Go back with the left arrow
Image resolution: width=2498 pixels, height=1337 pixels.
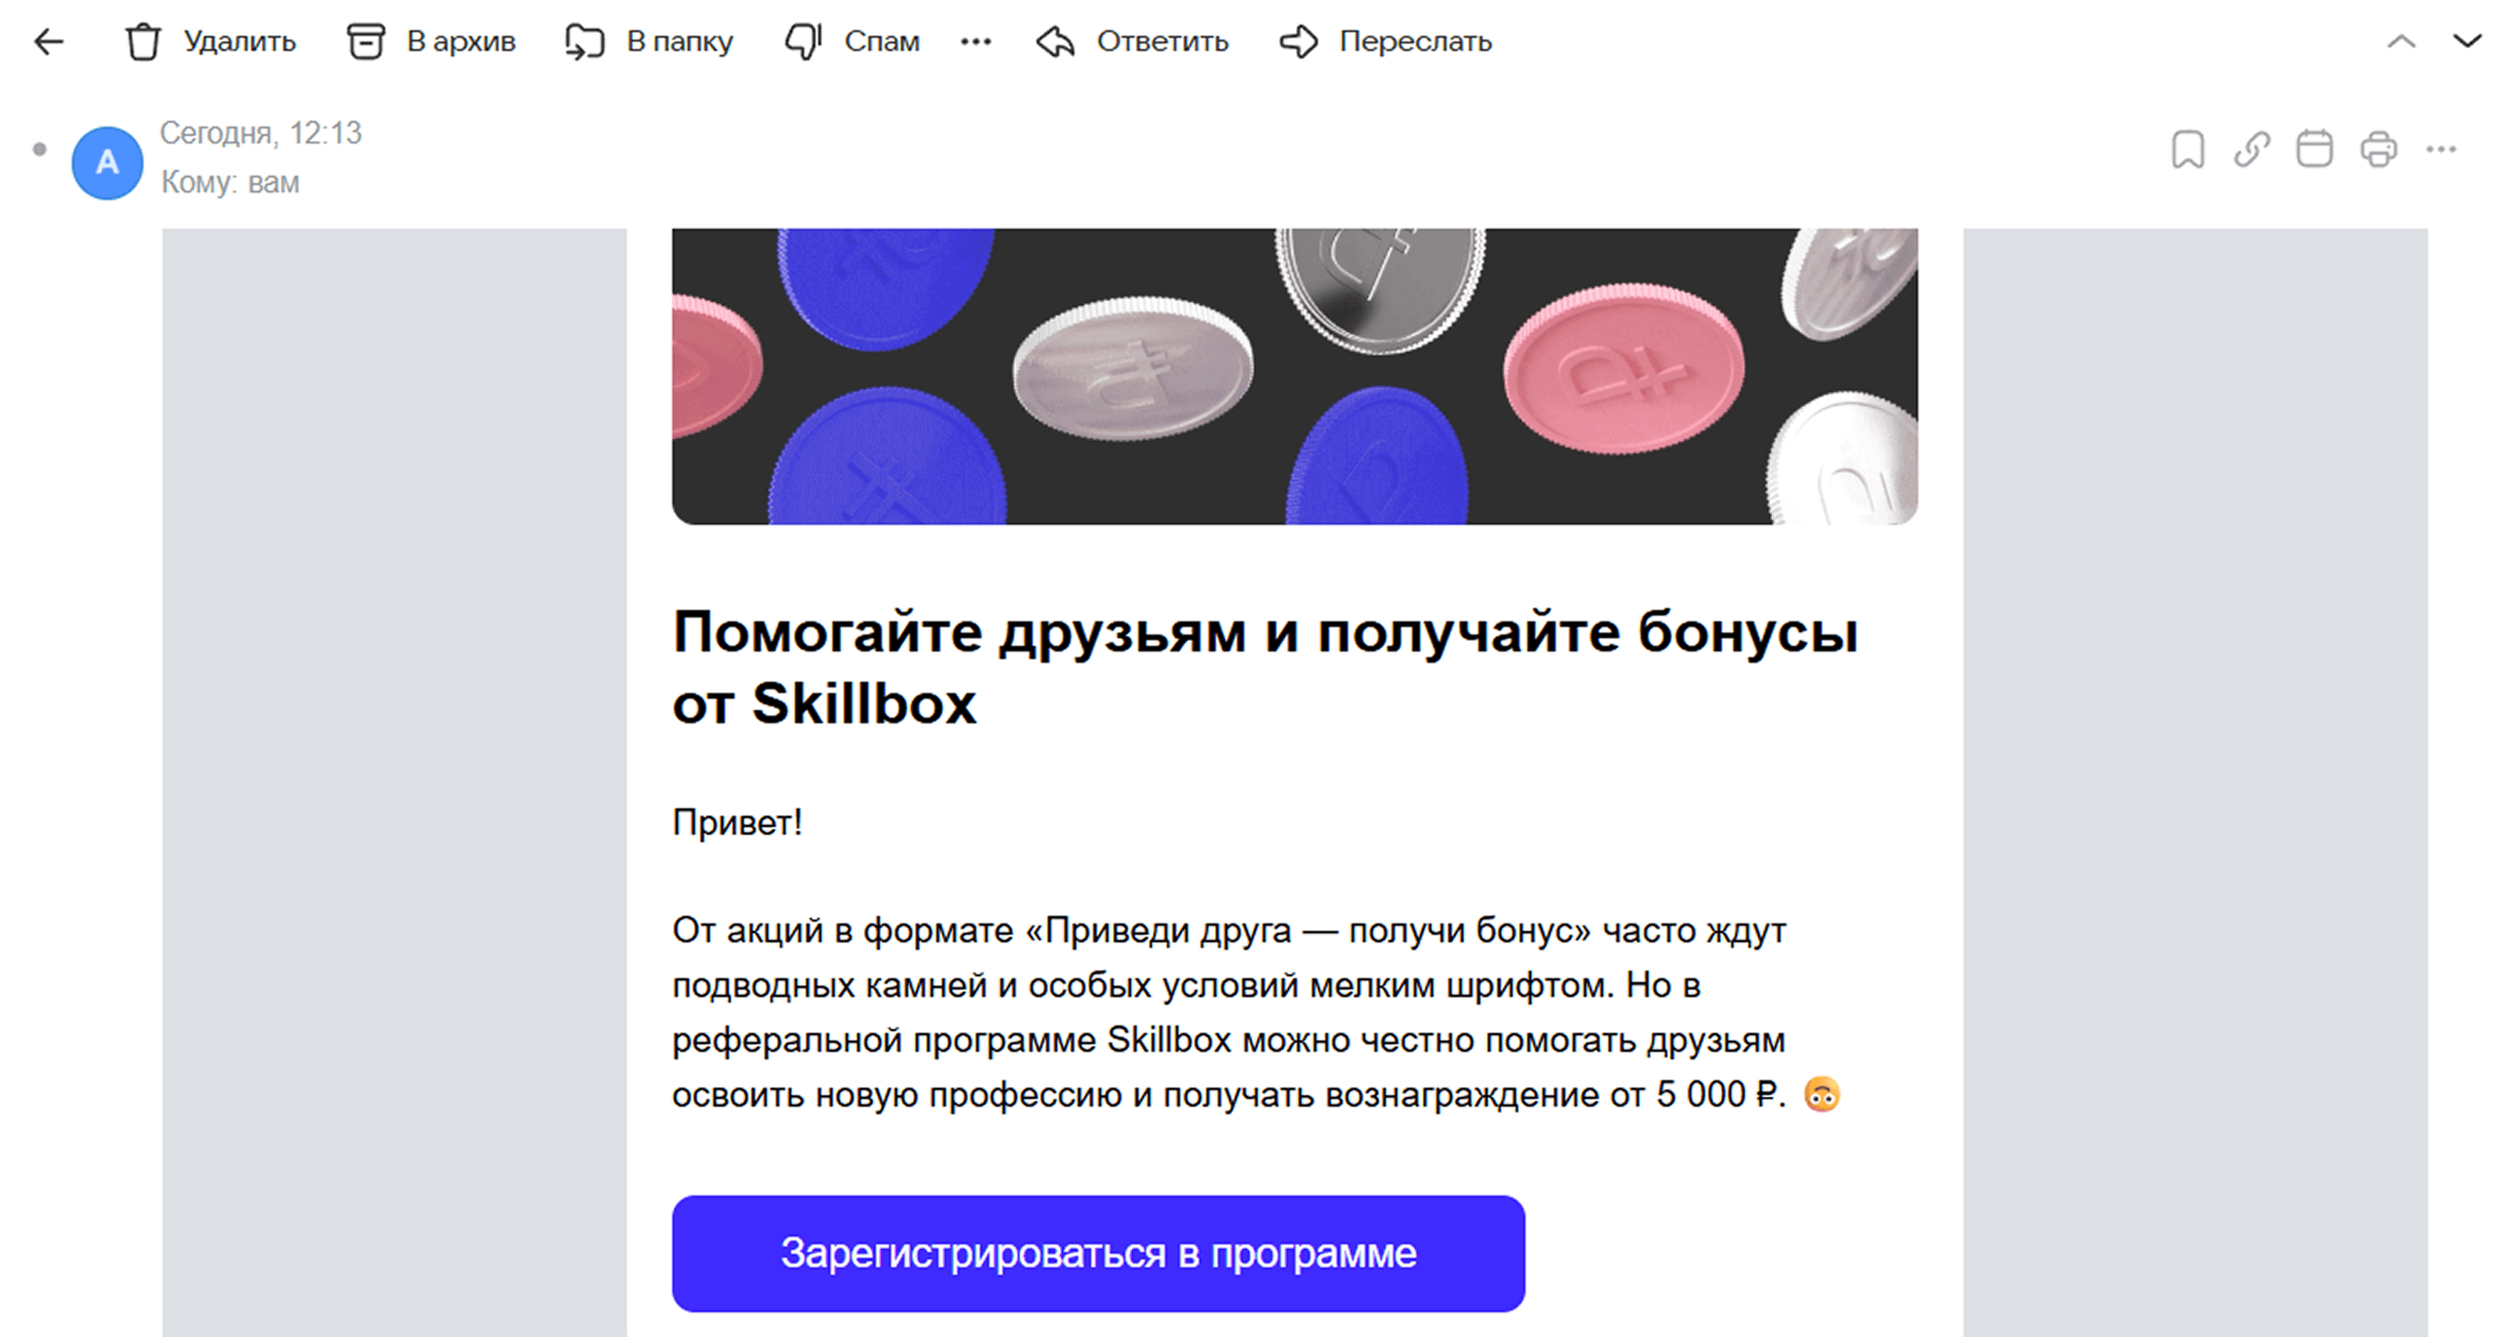(x=47, y=42)
